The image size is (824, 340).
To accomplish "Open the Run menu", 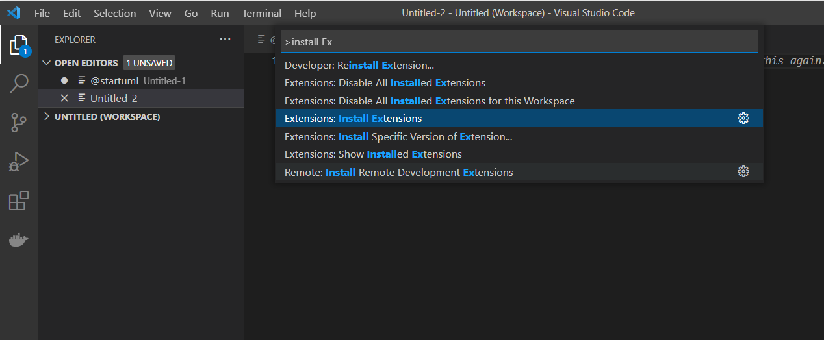I will click(220, 13).
